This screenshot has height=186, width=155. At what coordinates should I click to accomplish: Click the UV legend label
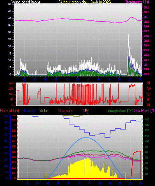click(x=86, y=111)
